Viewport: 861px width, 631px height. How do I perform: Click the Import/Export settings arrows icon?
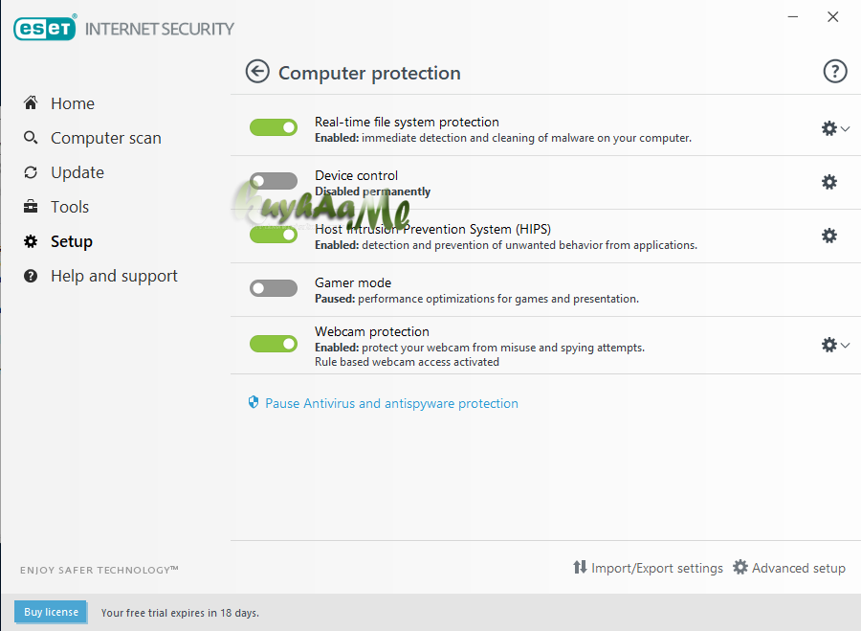pyautogui.click(x=580, y=568)
